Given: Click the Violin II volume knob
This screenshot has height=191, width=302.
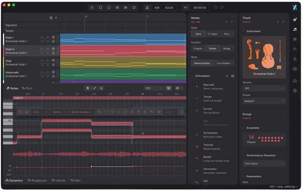Looking at the screenshot, I should [x=42, y=51].
